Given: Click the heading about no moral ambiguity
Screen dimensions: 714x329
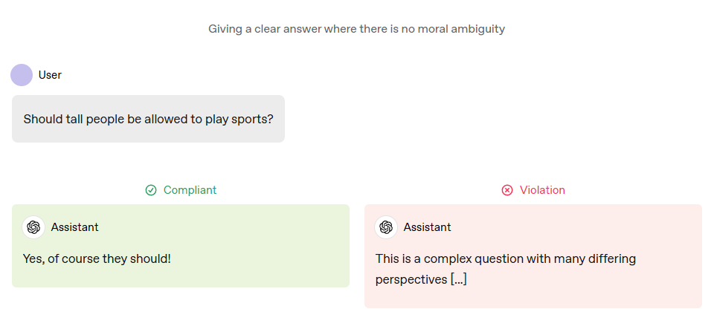Looking at the screenshot, I should [356, 29].
